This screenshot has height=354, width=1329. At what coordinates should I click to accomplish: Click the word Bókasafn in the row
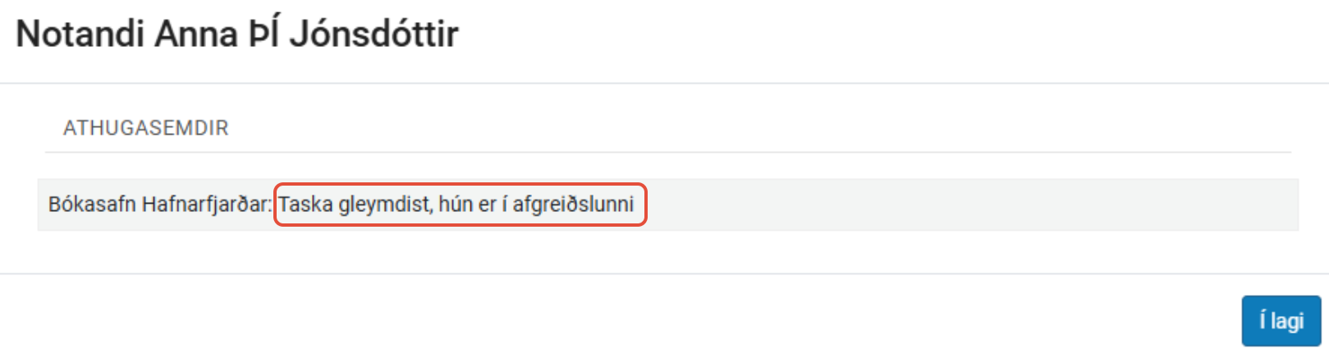point(92,205)
